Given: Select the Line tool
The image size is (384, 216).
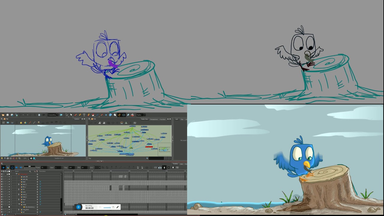Looking at the screenshot, I should (97, 115).
